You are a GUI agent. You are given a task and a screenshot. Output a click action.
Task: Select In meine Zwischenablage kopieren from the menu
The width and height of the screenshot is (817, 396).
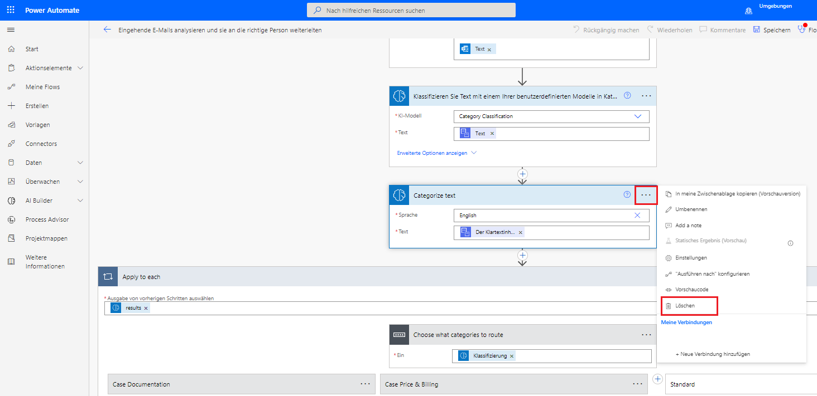(x=733, y=194)
